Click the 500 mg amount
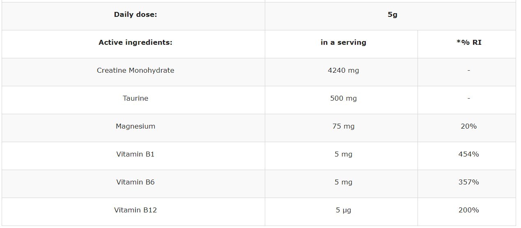The height and width of the screenshot is (228, 521). [343, 98]
